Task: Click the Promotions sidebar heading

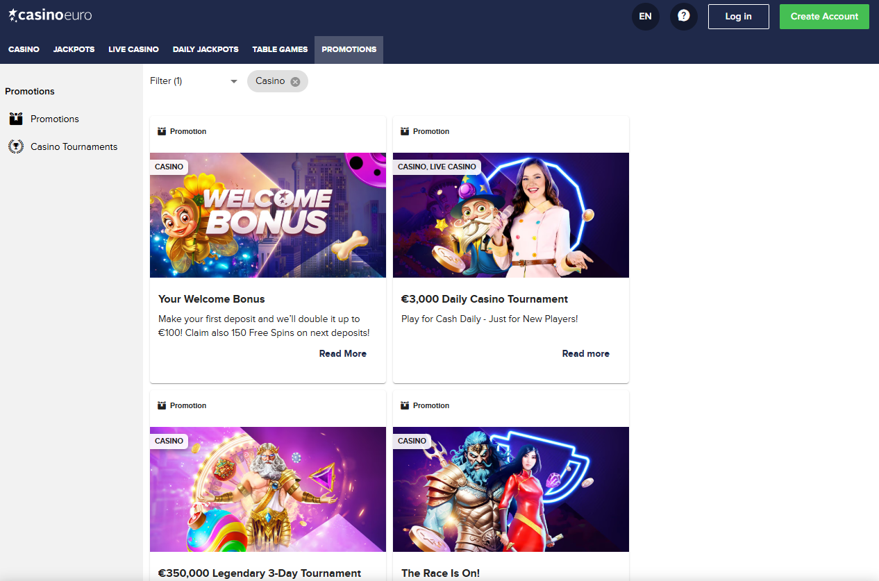Action: tap(30, 91)
